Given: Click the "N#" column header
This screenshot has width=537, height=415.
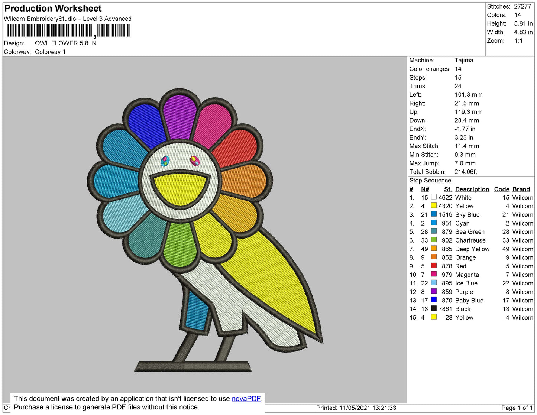Looking at the screenshot, I should 425,189.
